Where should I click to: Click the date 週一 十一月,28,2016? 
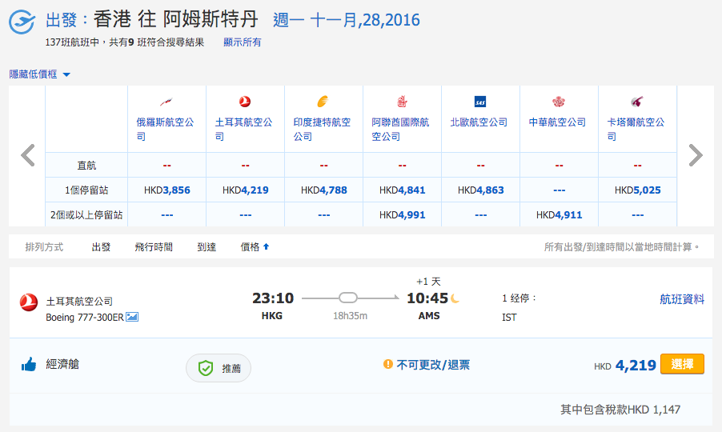347,20
